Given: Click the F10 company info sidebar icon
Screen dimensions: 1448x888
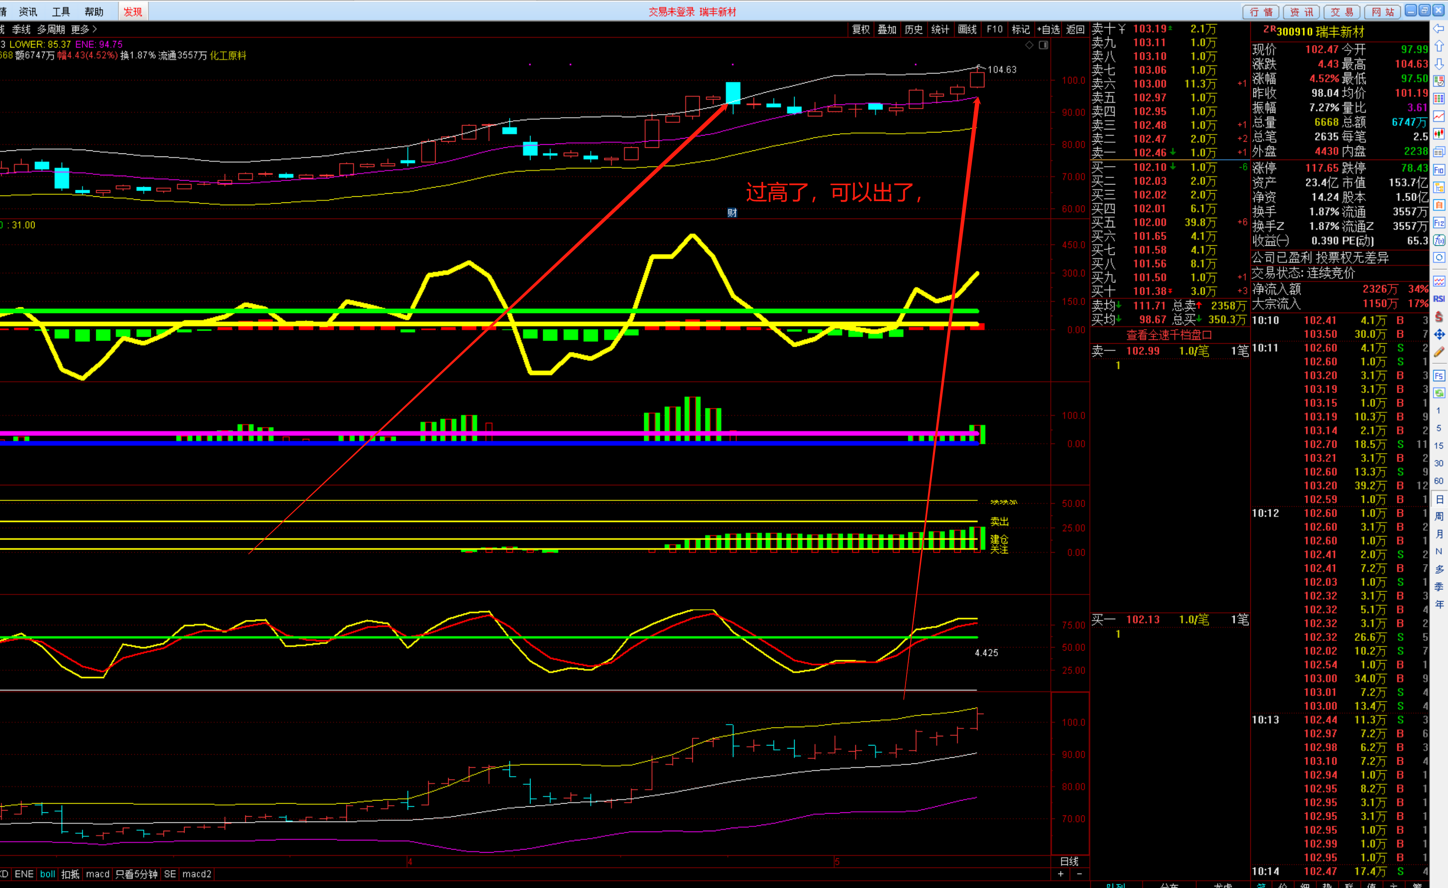Looking at the screenshot, I should 1439,170.
